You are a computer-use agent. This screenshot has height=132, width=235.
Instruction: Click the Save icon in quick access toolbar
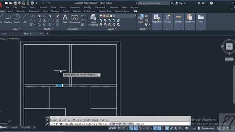(x=15, y=3)
